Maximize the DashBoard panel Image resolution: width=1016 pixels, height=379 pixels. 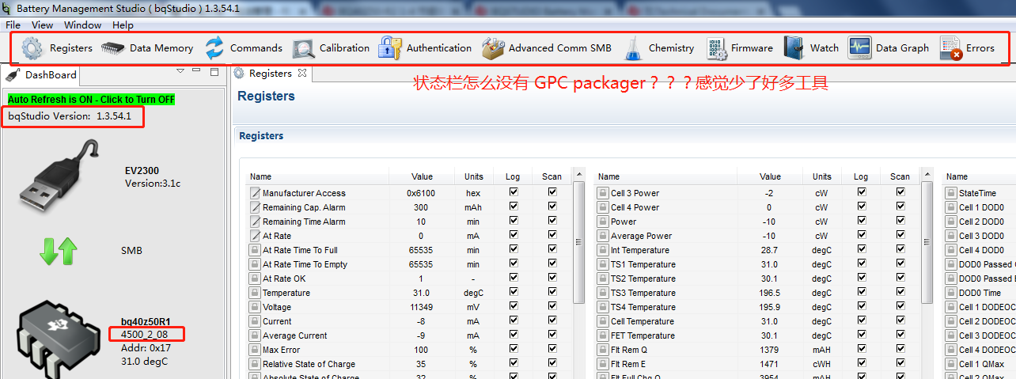pos(214,72)
